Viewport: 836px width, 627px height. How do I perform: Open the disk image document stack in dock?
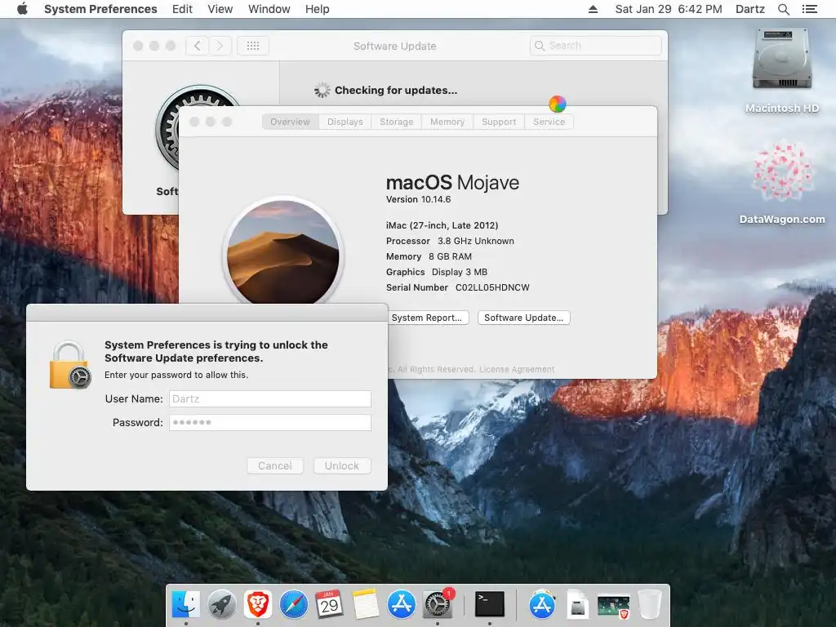tap(577, 605)
